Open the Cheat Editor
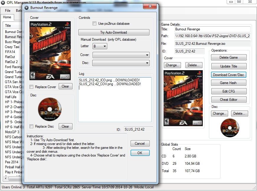 click(229, 100)
